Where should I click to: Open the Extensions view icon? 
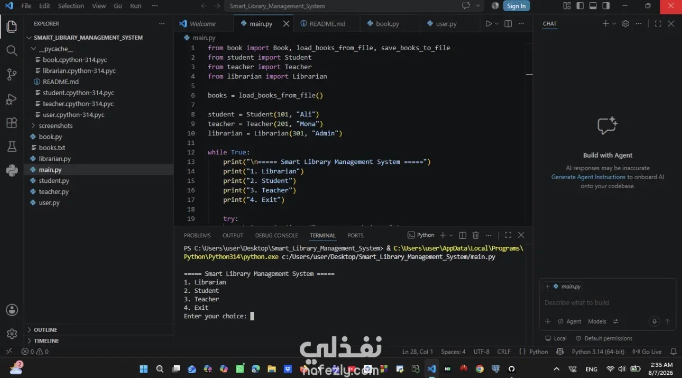click(x=12, y=123)
